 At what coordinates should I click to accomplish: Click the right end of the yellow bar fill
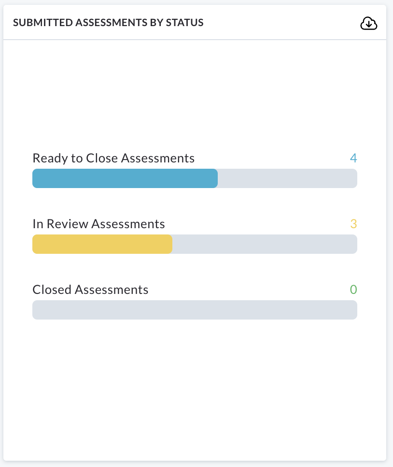[170, 244]
